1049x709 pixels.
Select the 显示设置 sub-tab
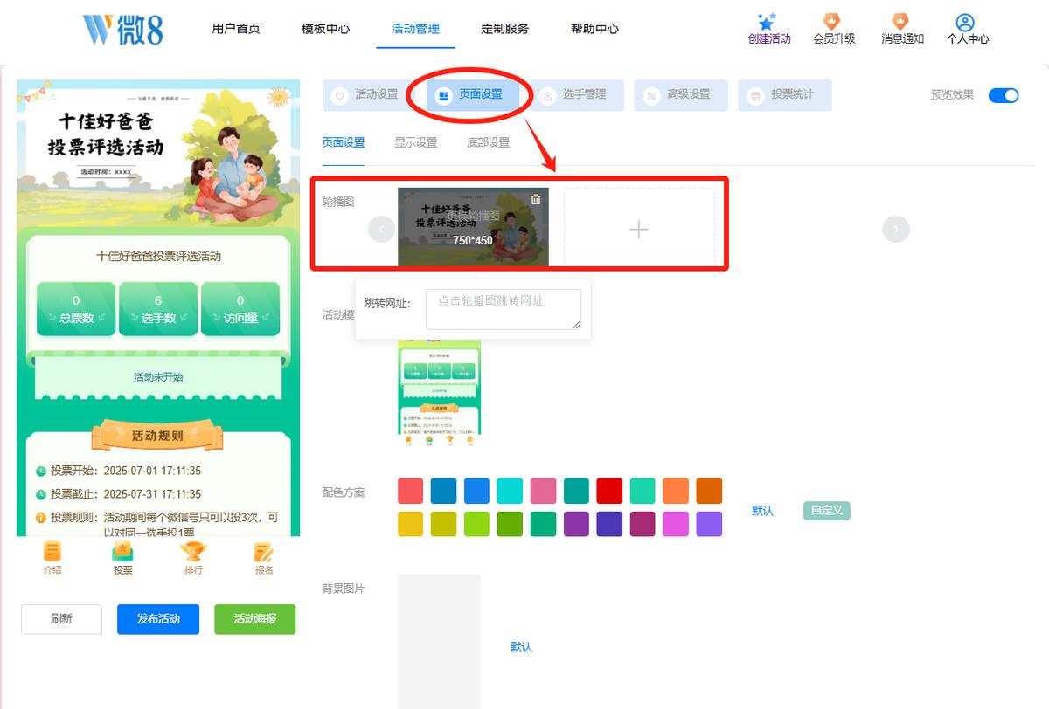tap(416, 143)
